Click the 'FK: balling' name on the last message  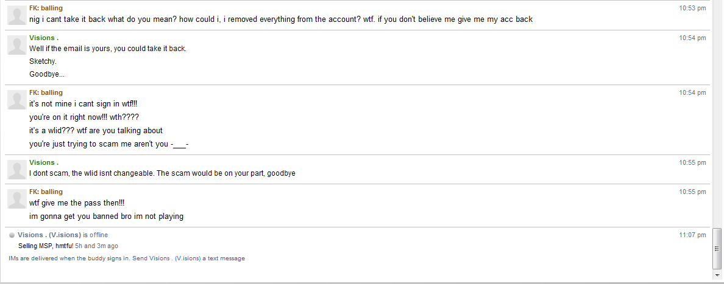[x=46, y=192]
